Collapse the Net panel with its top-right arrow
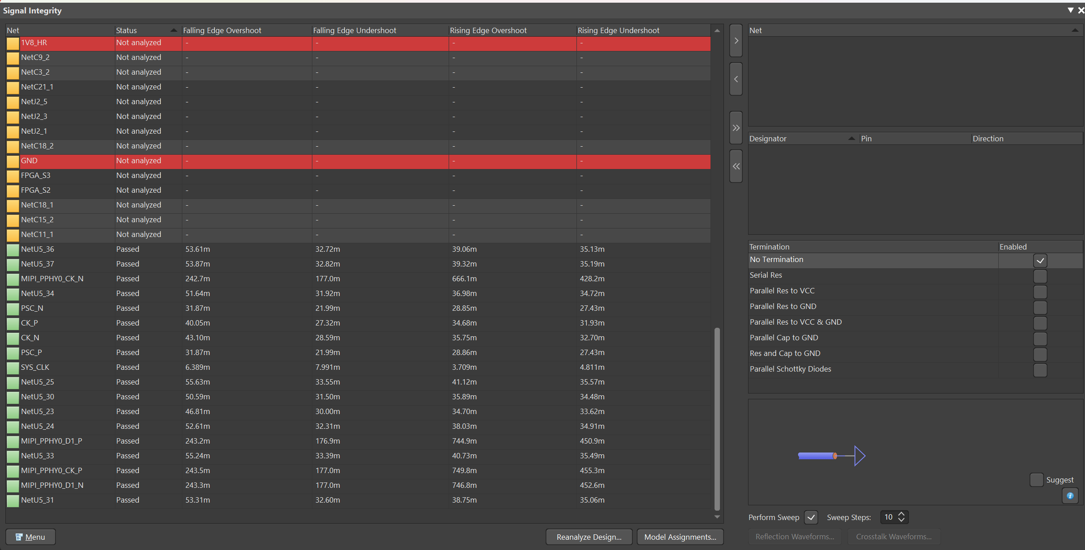The image size is (1085, 550). (1075, 30)
